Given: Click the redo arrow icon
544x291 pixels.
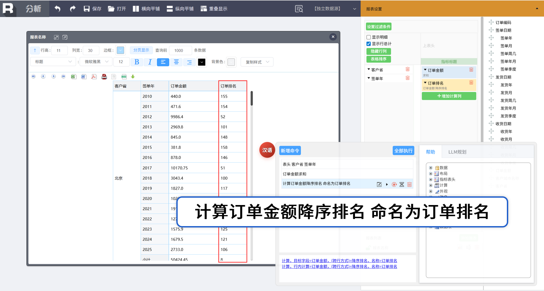Looking at the screenshot, I should pos(73,9).
